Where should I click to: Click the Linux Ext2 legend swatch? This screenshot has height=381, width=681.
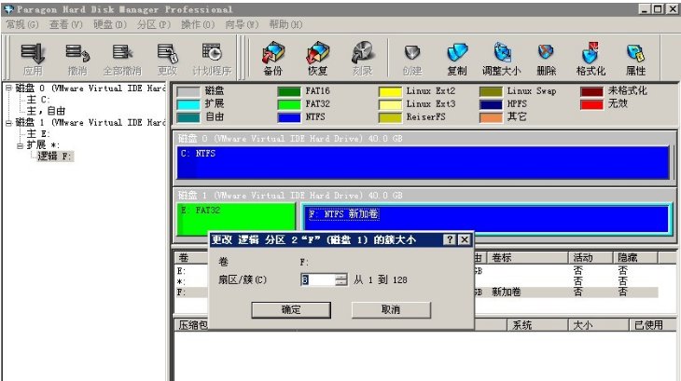click(390, 91)
